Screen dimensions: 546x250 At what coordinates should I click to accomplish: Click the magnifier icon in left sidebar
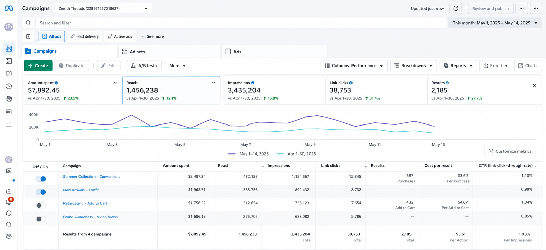tap(9, 225)
